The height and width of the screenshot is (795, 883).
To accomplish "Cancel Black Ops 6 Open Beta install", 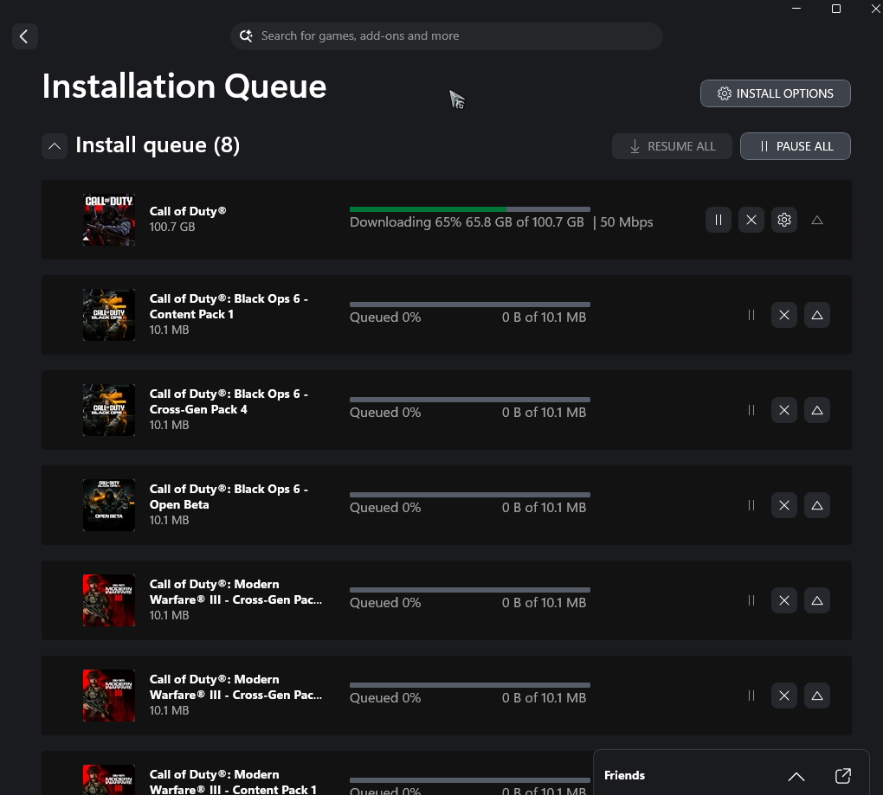I will coord(783,506).
